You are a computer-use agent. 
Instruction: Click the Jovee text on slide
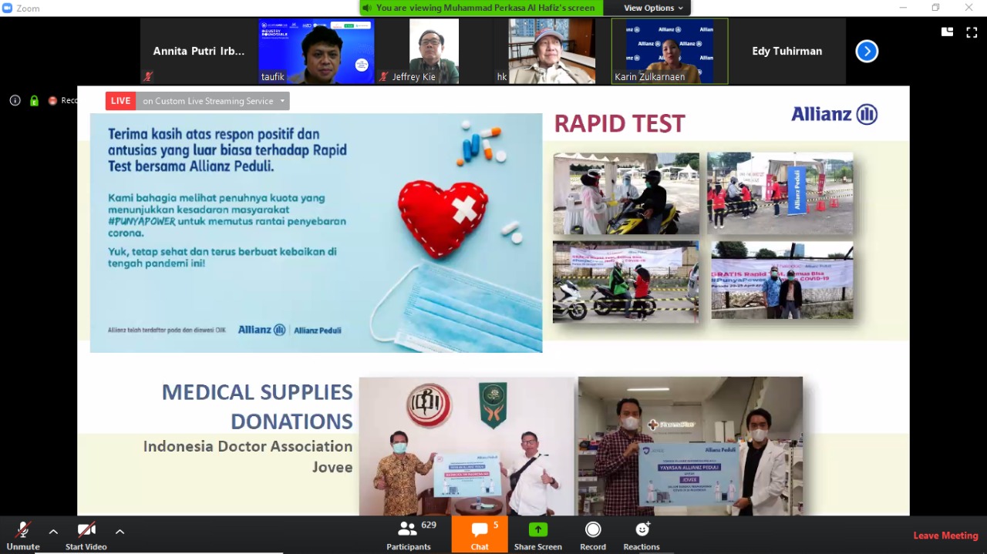pos(332,467)
